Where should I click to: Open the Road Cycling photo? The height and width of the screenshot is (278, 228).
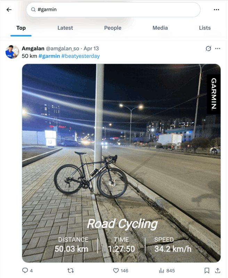click(121, 163)
